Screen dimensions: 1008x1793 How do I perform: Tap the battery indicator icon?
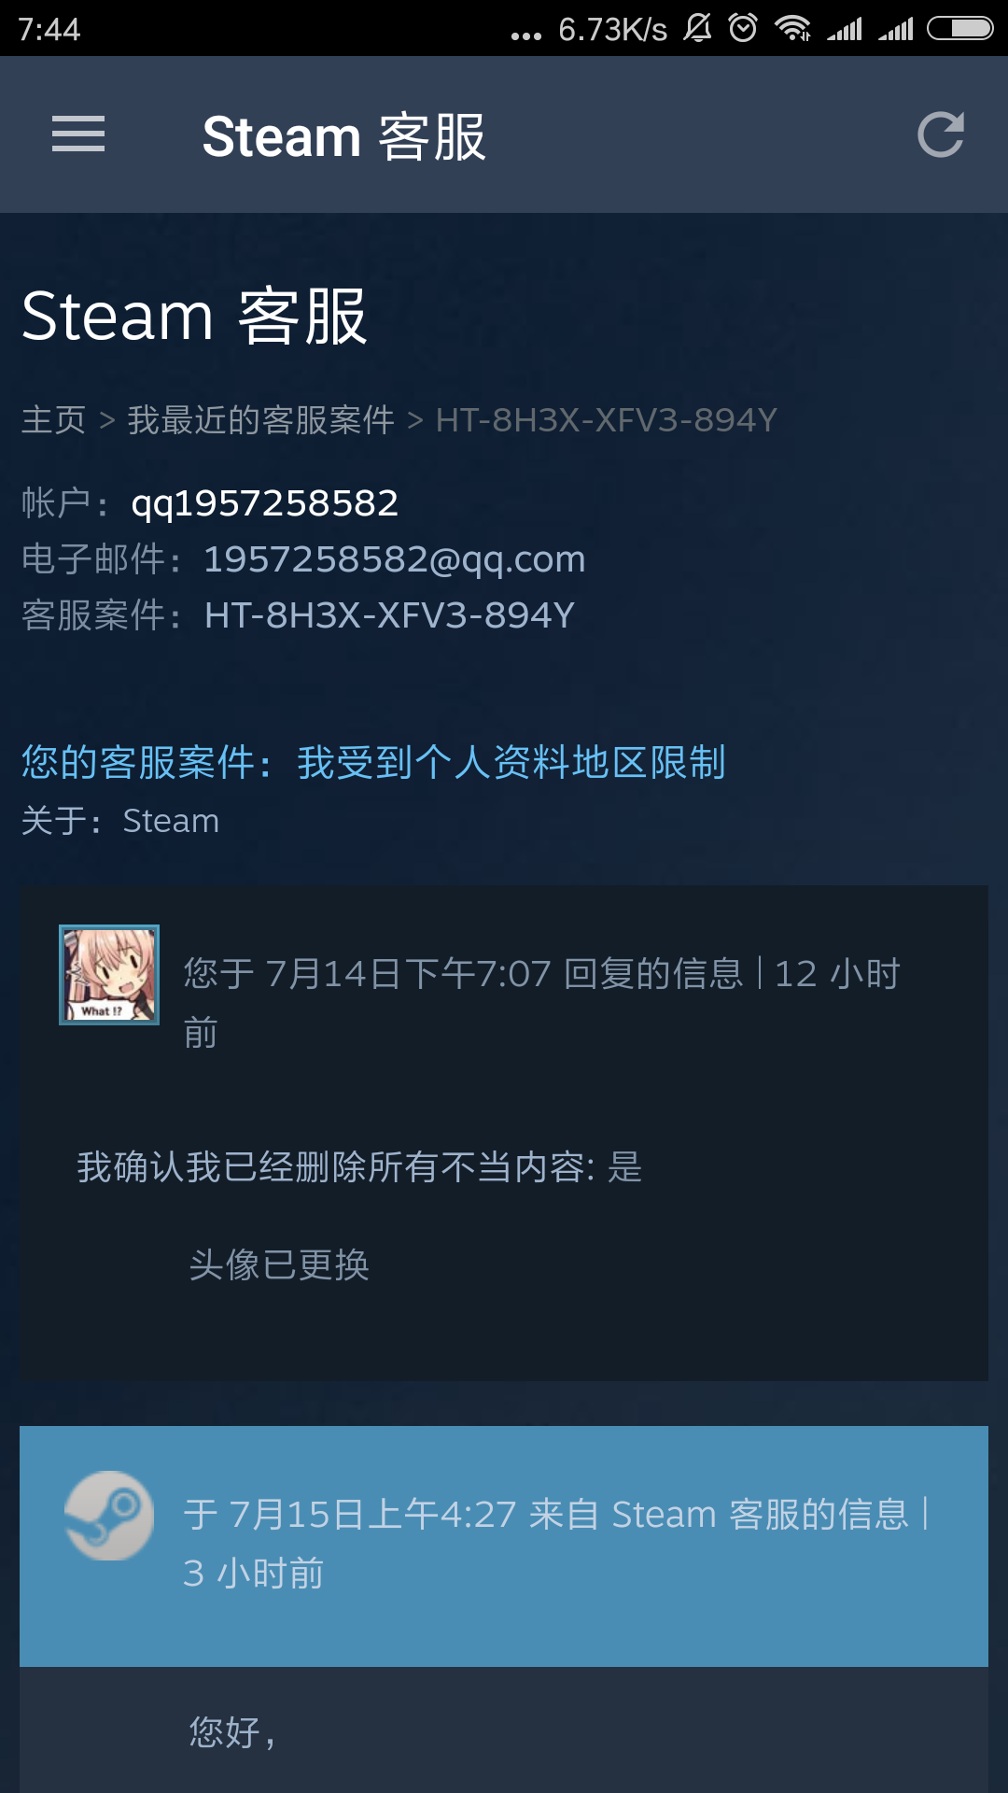coord(960,29)
